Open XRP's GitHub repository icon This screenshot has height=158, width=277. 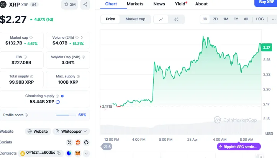[x=86, y=142]
